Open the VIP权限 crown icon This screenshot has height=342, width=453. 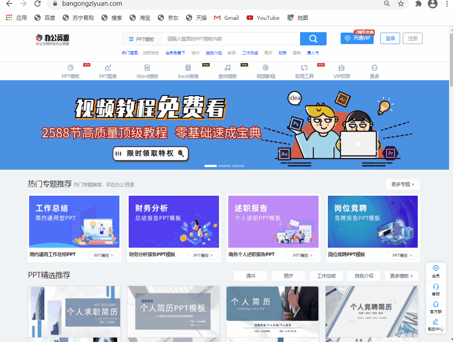point(342,68)
